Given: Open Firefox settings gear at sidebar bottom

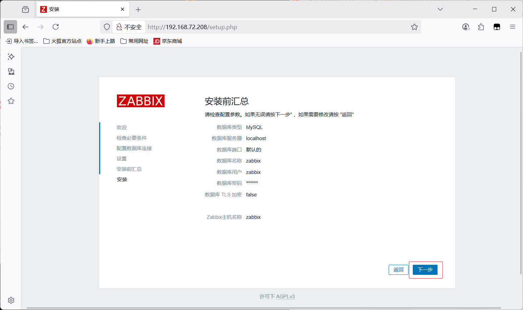Looking at the screenshot, I should (x=11, y=300).
